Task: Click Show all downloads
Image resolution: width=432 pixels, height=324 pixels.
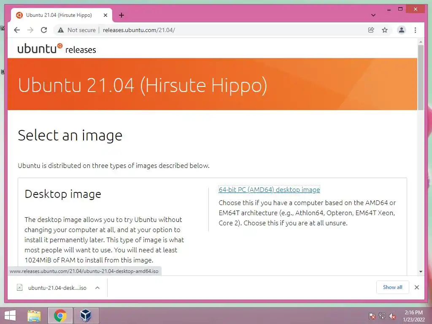Action: point(393,287)
